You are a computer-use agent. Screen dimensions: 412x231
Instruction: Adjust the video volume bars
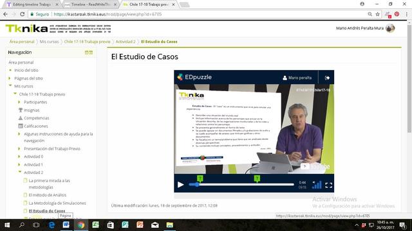tap(317, 185)
